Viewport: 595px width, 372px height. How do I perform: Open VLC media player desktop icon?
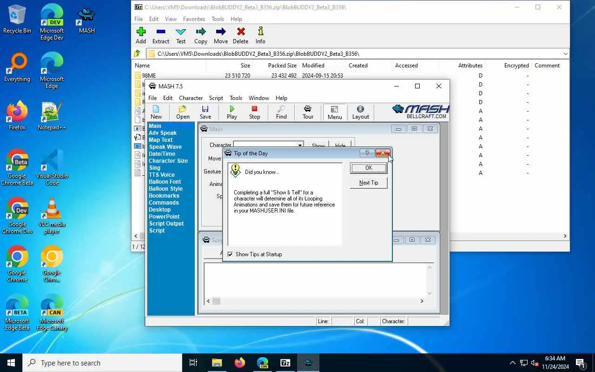tap(52, 216)
